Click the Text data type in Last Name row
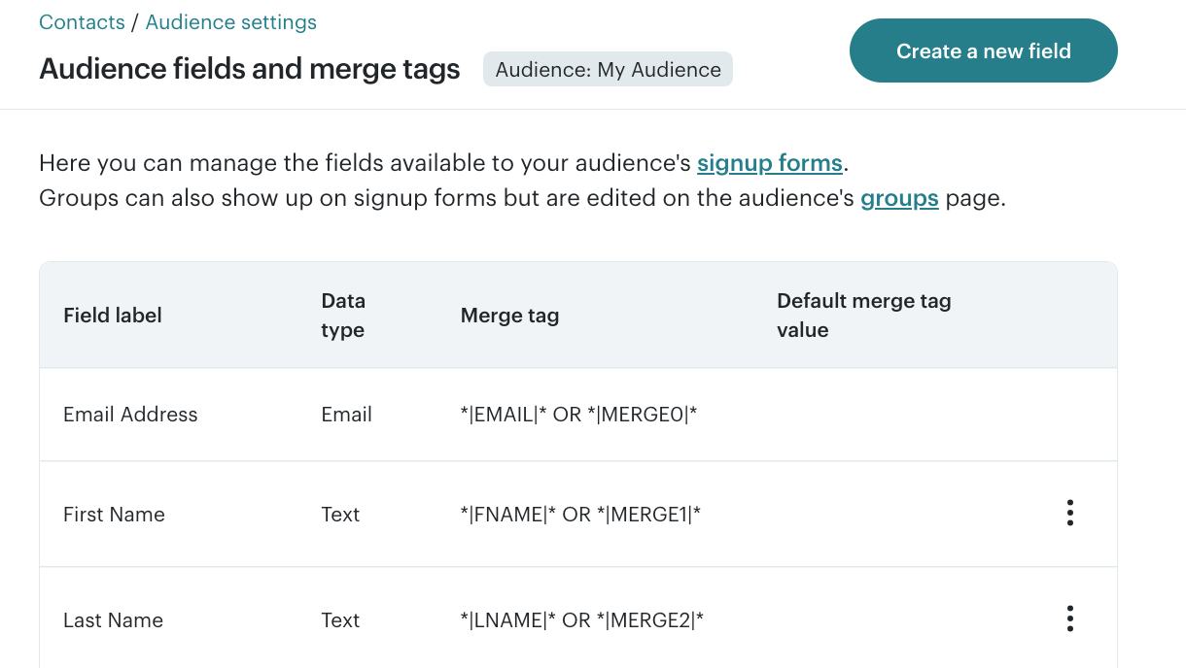The height and width of the screenshot is (668, 1186). point(340,620)
